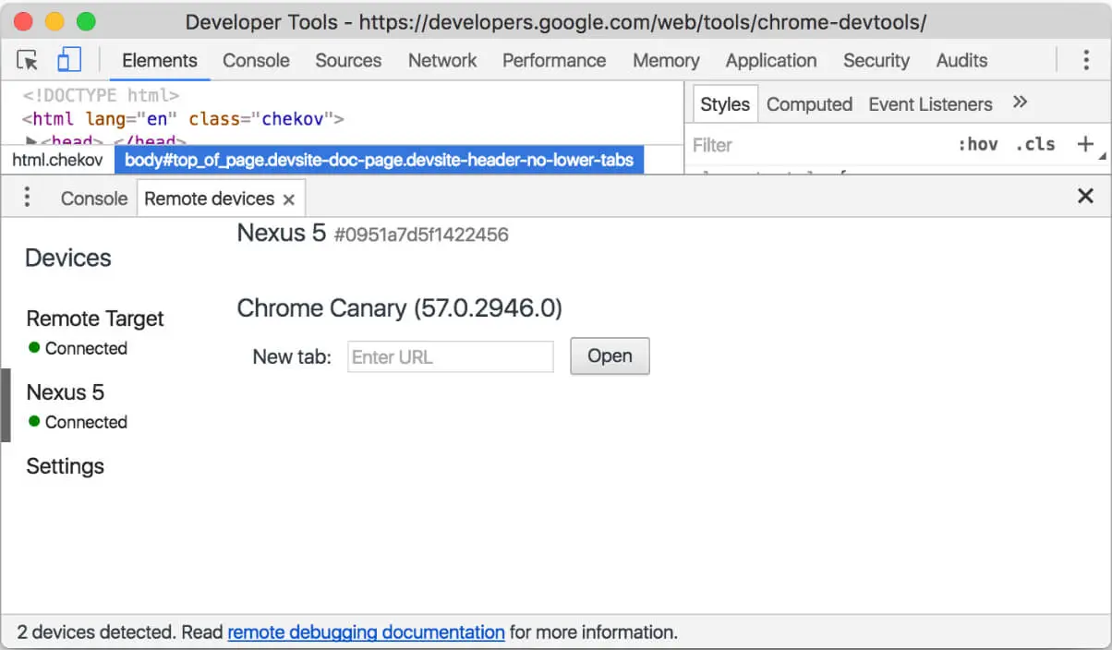The height and width of the screenshot is (650, 1112).
Task: Expand the head element node
Action: tap(30, 141)
